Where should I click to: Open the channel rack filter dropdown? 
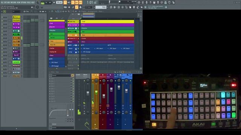(16, 12)
